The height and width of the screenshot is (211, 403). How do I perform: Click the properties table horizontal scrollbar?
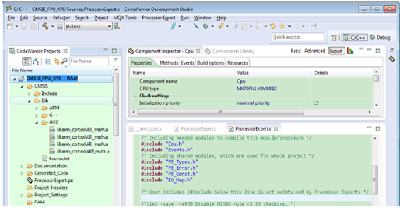click(x=220, y=112)
